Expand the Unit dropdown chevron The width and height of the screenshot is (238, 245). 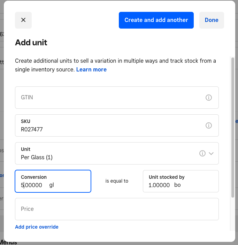(x=211, y=153)
